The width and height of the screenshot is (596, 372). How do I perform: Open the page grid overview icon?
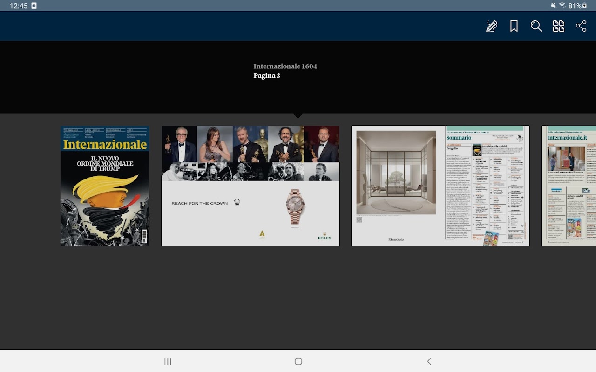559,26
